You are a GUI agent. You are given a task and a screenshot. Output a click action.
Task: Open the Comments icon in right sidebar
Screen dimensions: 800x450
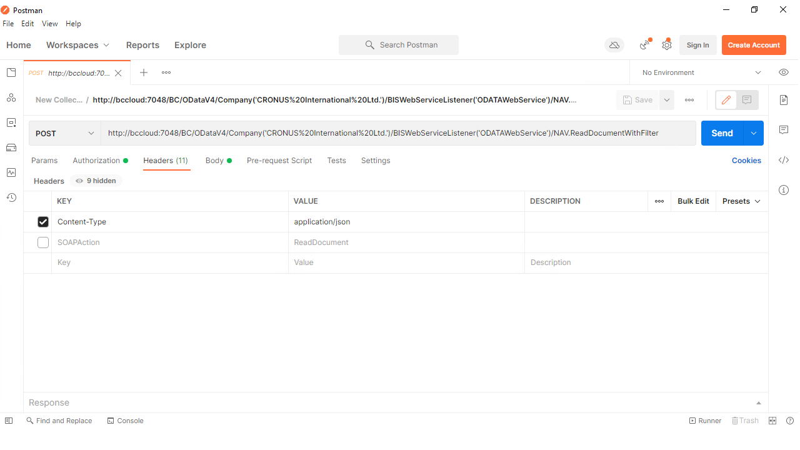(784, 129)
